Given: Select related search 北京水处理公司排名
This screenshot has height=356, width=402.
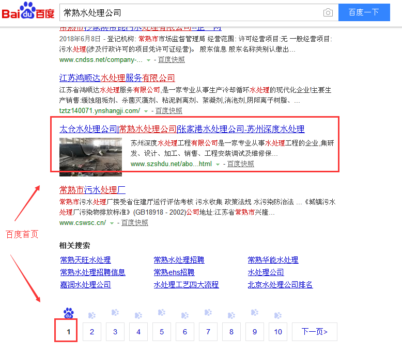Looking at the screenshot, I should (x=280, y=285).
